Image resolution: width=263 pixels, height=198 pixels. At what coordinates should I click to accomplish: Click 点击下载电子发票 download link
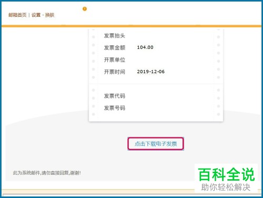pyautogui.click(x=156, y=144)
